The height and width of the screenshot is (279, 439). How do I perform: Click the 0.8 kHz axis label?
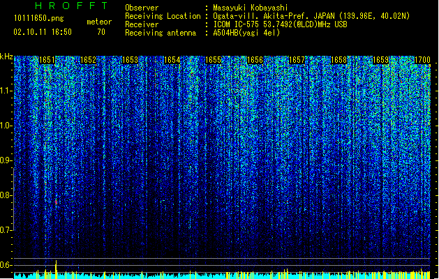point(6,195)
